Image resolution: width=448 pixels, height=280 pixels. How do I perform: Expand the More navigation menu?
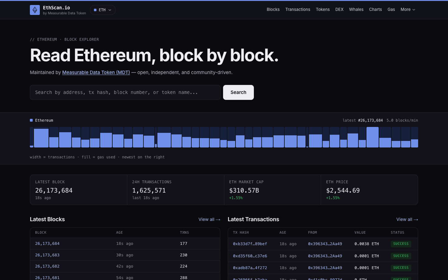(x=408, y=10)
